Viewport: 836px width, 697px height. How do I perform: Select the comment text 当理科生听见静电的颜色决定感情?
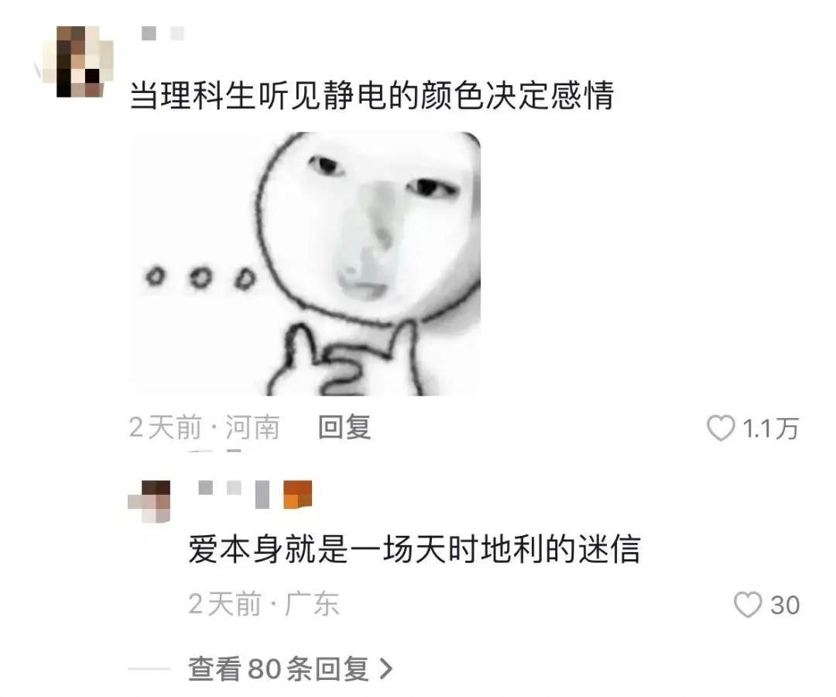[x=372, y=95]
